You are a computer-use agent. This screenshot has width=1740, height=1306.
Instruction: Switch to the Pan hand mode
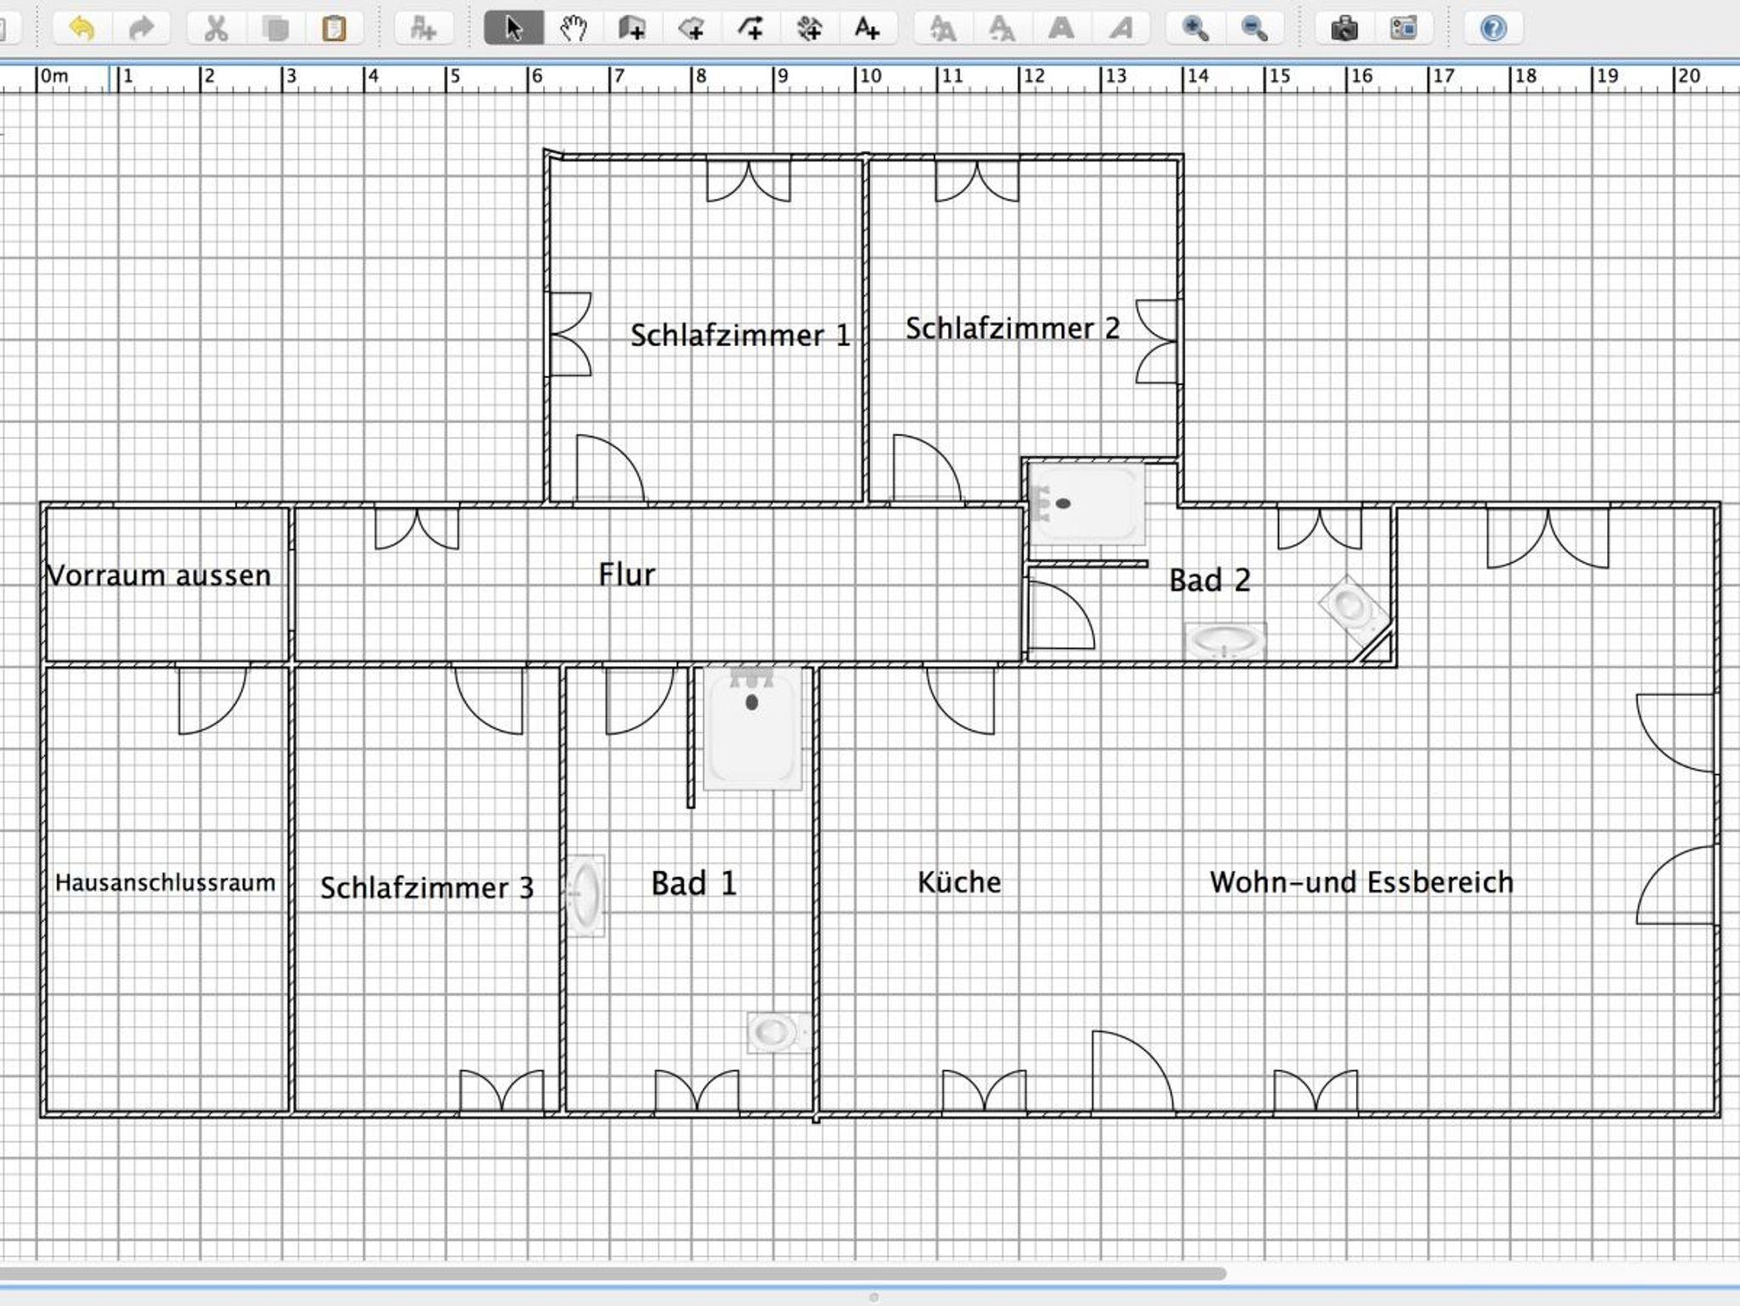pyautogui.click(x=573, y=29)
